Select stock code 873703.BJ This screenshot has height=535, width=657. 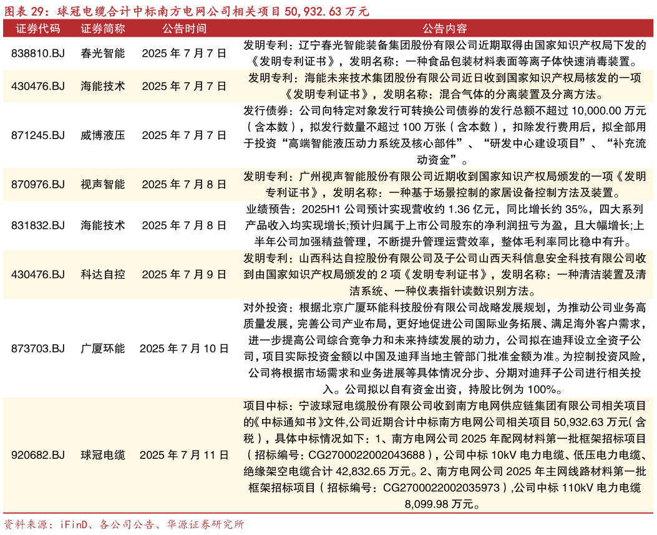(39, 349)
